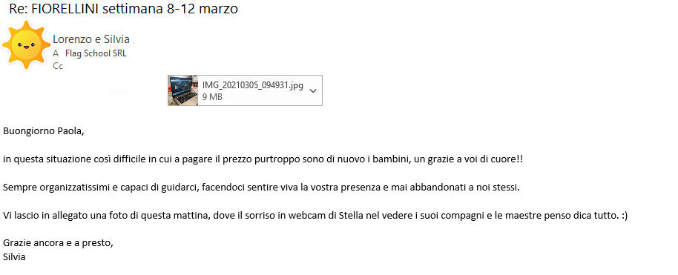Click the paragraph starting 'Vi lascio in allegato'
Screen dimensions: 678x275
tap(315, 215)
